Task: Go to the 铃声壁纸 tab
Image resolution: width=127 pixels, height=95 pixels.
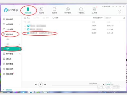Action: (x=68, y=11)
